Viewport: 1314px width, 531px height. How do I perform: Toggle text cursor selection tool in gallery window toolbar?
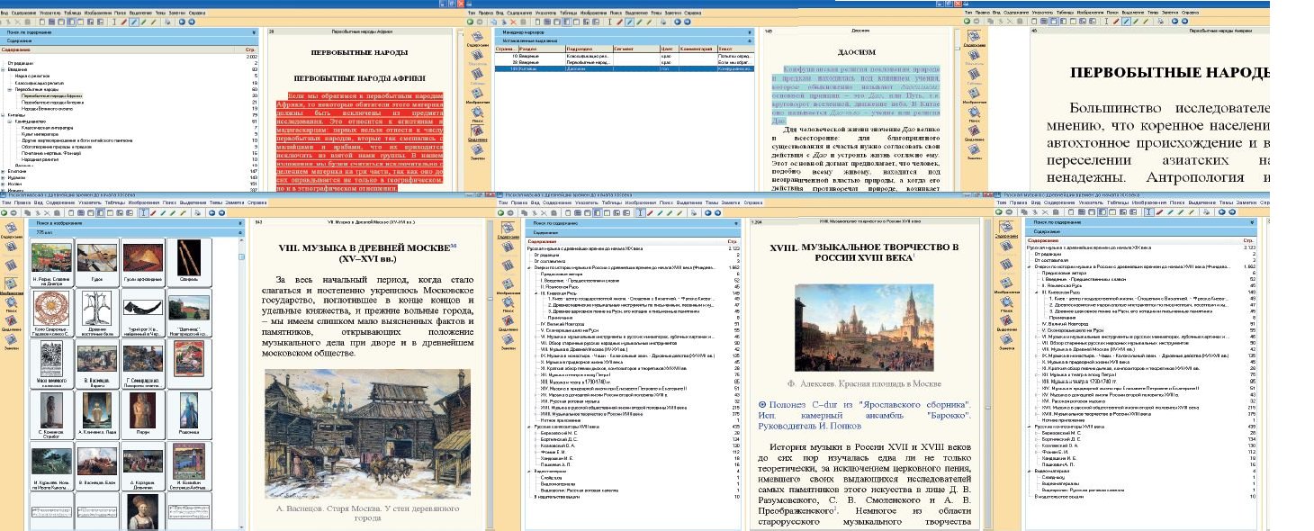pyautogui.click(x=144, y=213)
